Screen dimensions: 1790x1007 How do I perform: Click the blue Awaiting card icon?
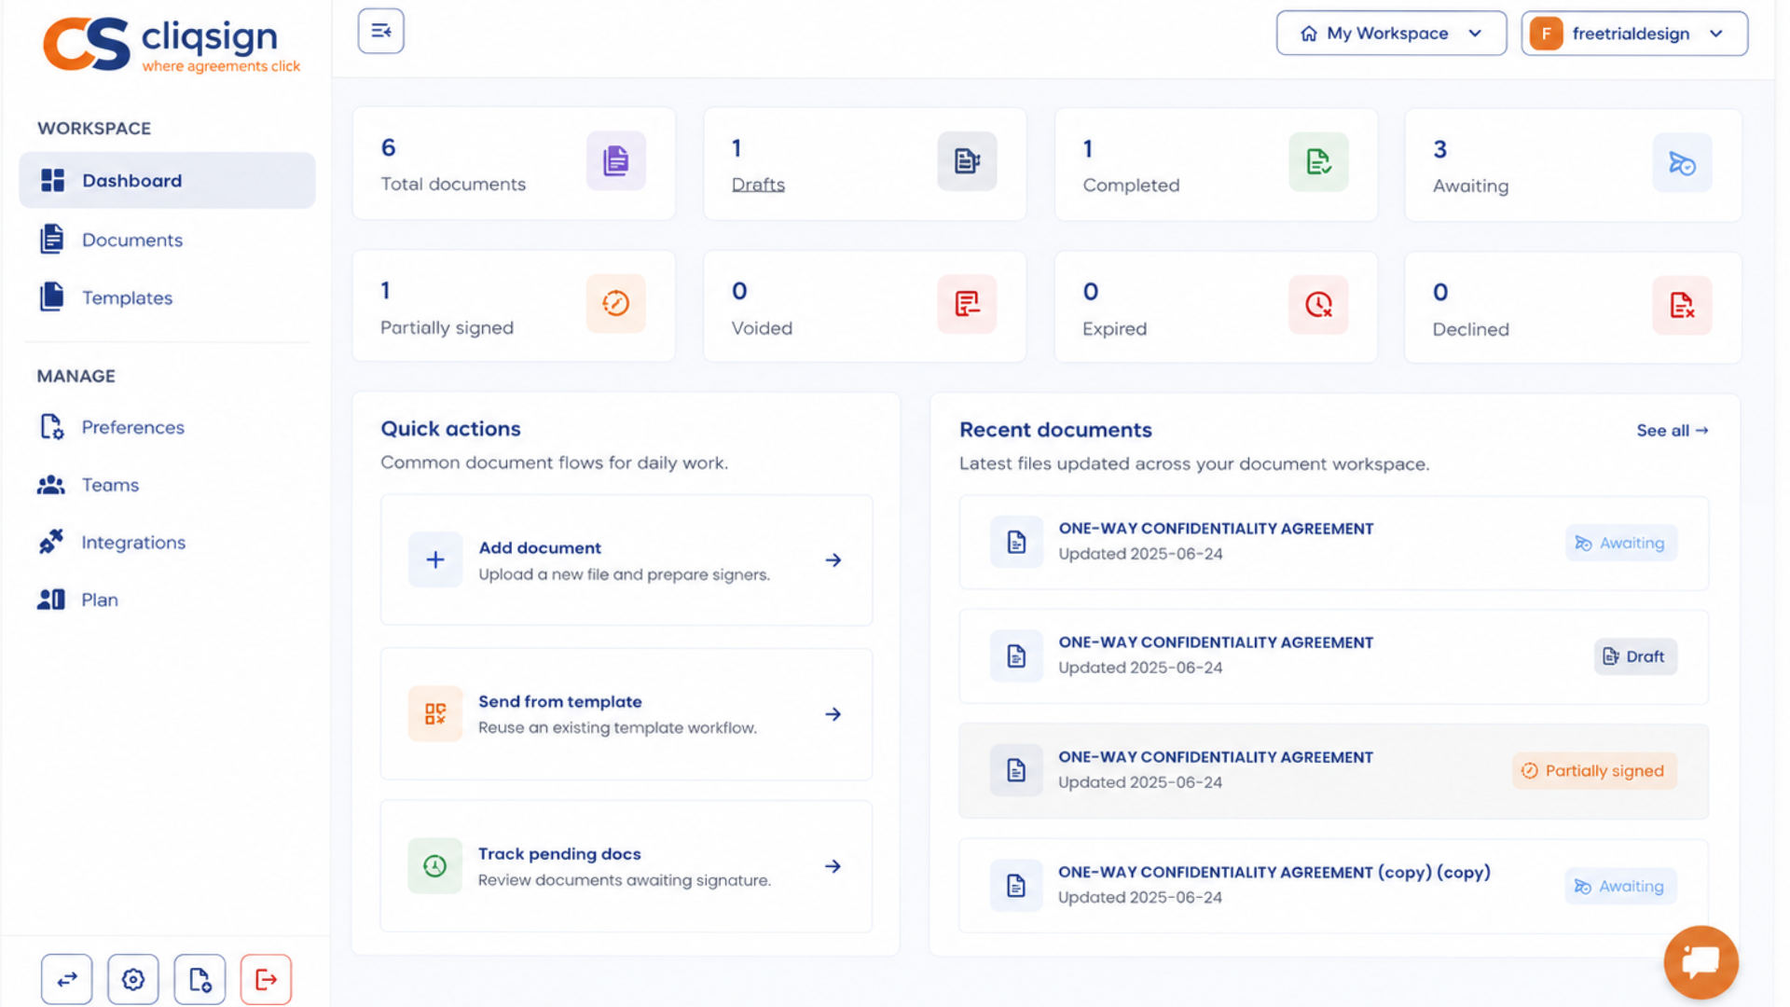click(1682, 163)
